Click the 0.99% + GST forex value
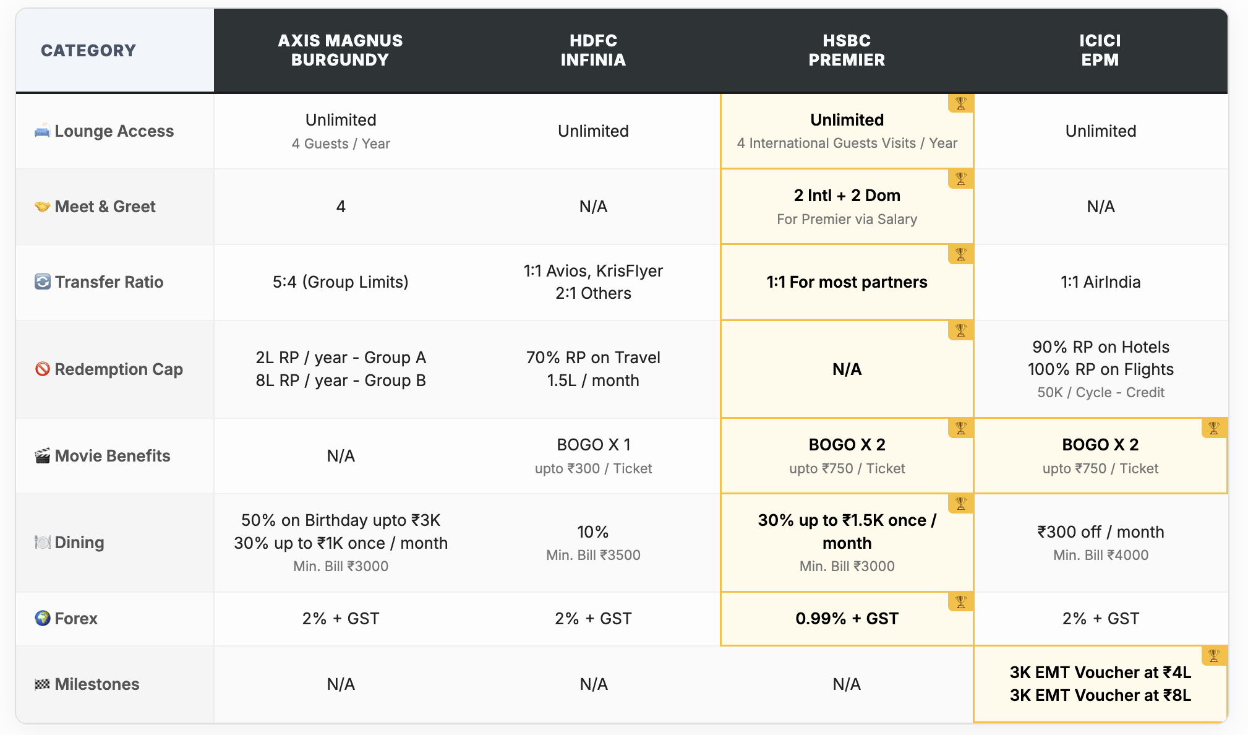This screenshot has width=1248, height=735. [847, 619]
